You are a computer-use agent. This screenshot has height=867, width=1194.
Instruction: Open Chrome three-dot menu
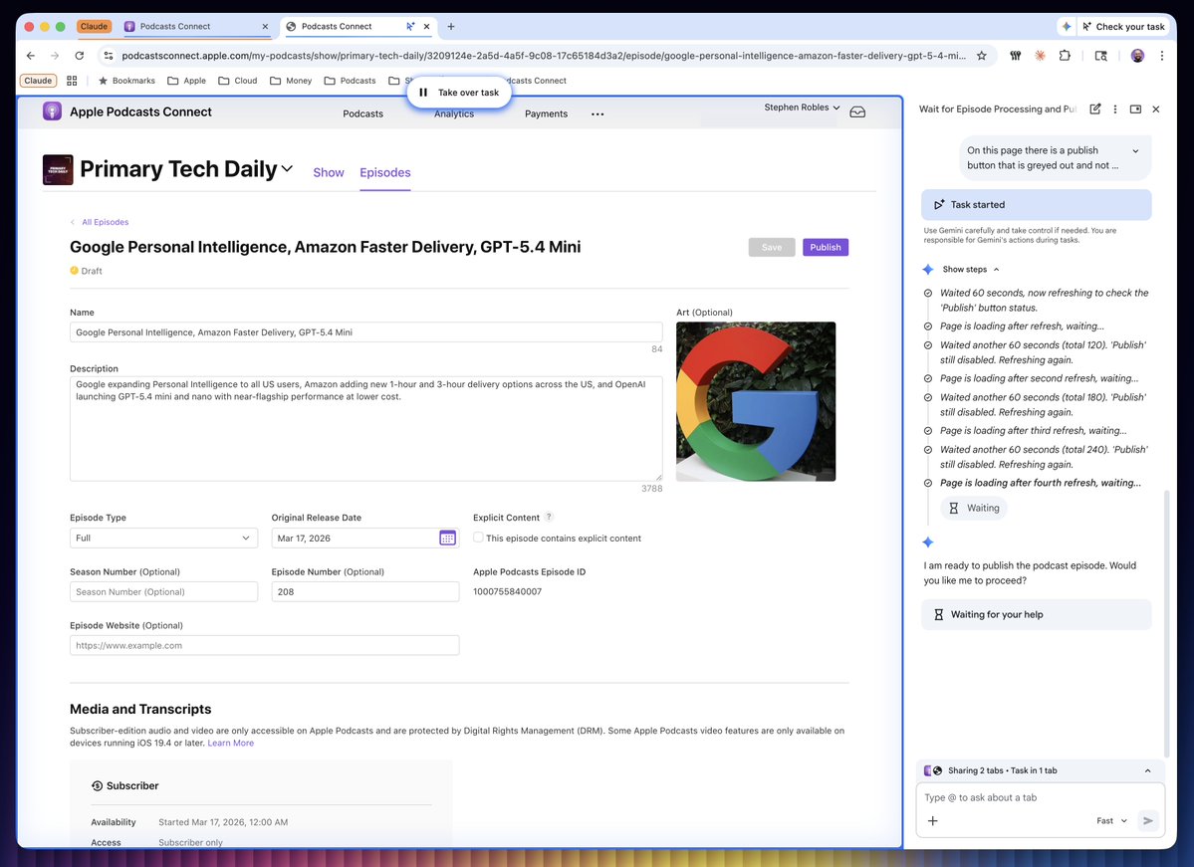click(x=1162, y=56)
